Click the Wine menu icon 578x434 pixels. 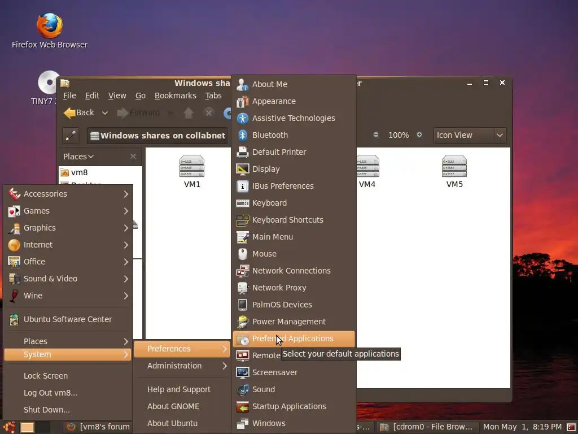coord(14,296)
